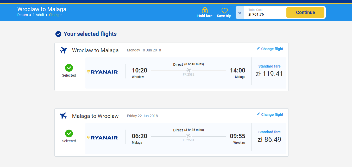Open the Total Cost zł 701.76 field
This screenshot has height=167, width=352.
pos(265,12)
